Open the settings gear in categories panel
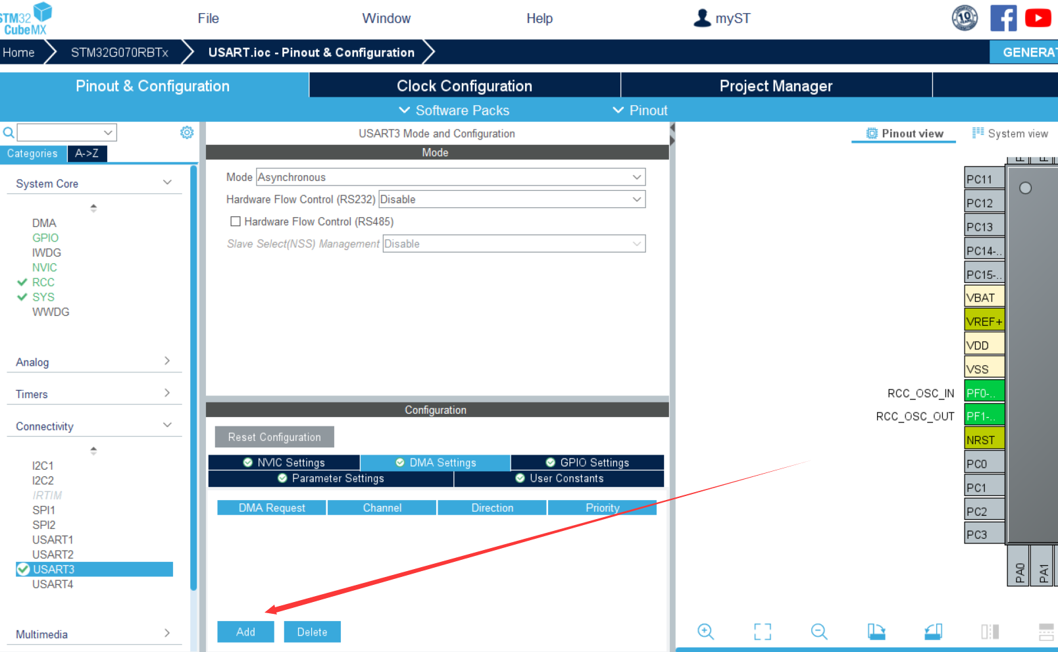 pyautogui.click(x=187, y=133)
